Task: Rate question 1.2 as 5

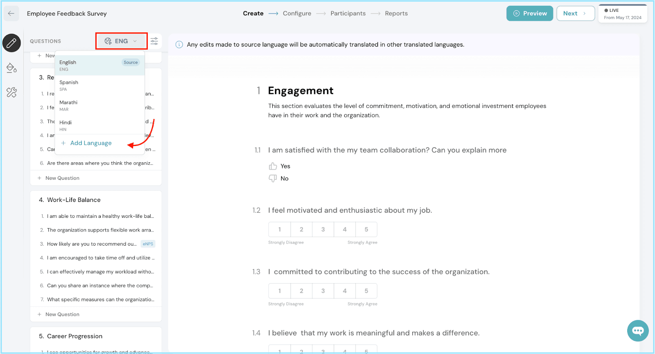Action: coord(366,230)
